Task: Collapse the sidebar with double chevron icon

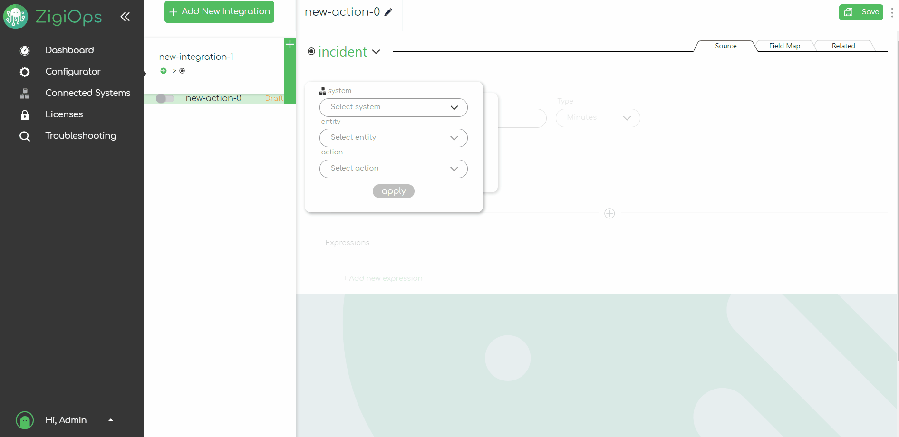Action: coord(125,17)
